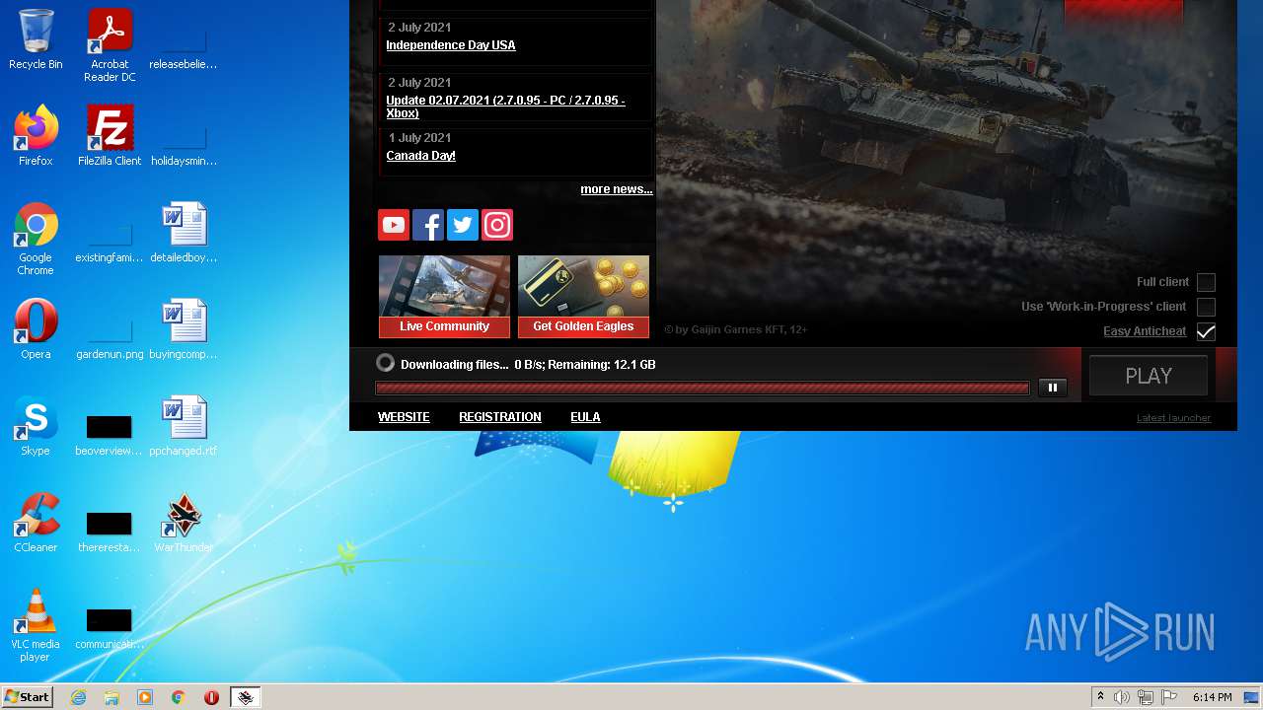Screen dimensions: 1263x710
Task: Select the Recycle Bin desktop icon
Action: click(36, 39)
